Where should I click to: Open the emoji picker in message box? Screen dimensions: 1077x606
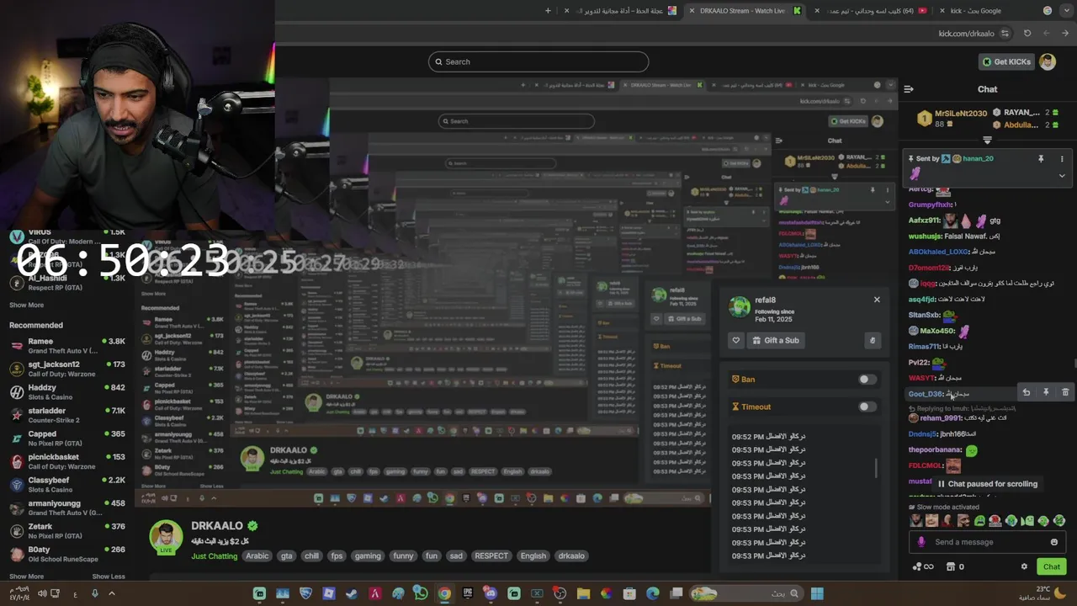[x=1054, y=542]
